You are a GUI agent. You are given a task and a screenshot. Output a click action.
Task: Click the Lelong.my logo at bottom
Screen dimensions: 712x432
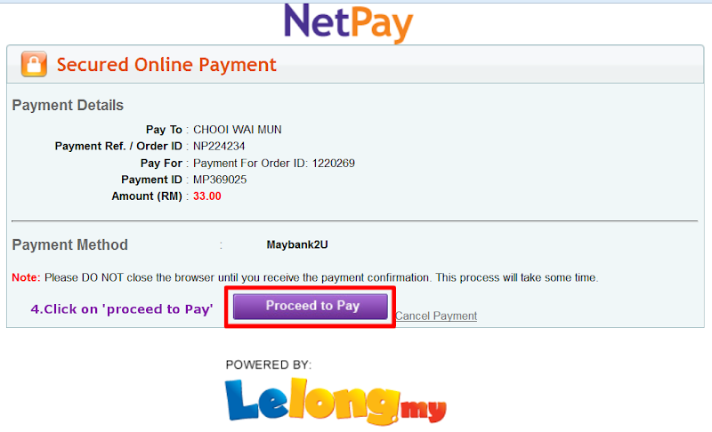[x=336, y=402]
